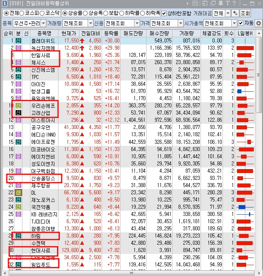Sort by the 현재가 column header
The image size is (263, 276).
(69, 33)
